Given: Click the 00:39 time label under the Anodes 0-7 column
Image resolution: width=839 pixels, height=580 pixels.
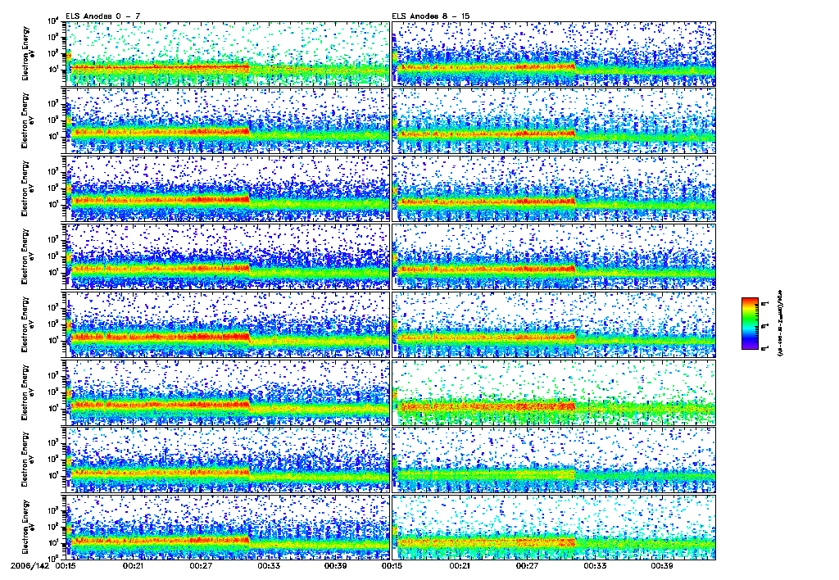Looking at the screenshot, I should pos(336,565).
